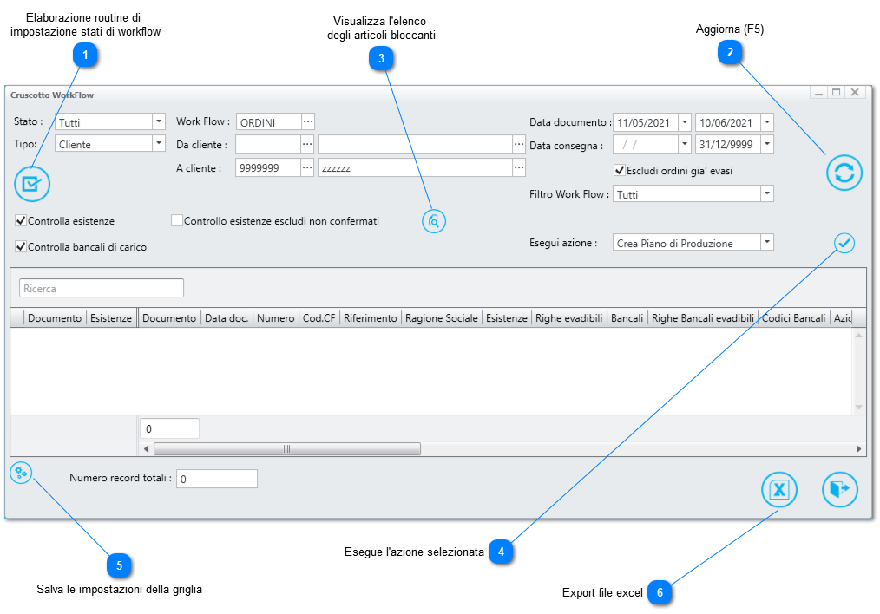Click the Cod.CF column header
The image size is (880, 614).
[x=319, y=318]
